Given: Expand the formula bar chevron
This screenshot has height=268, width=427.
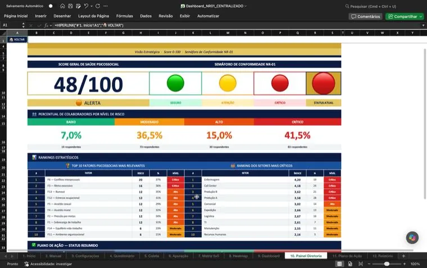Looking at the screenshot, I should [x=423, y=25].
